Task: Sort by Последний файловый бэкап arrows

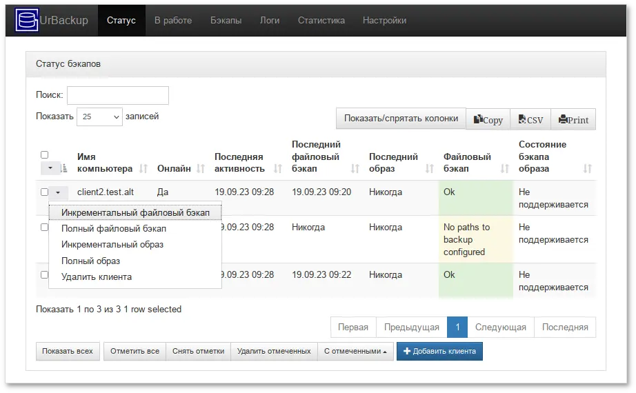Action: click(x=355, y=169)
